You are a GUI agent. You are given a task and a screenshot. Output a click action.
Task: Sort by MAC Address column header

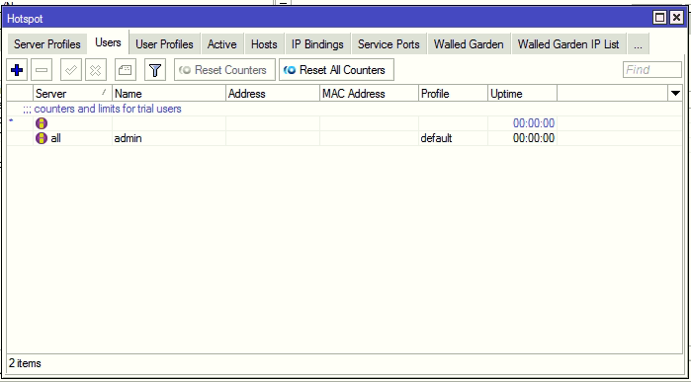point(369,94)
